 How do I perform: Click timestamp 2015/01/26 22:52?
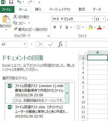click(x=29, y=116)
